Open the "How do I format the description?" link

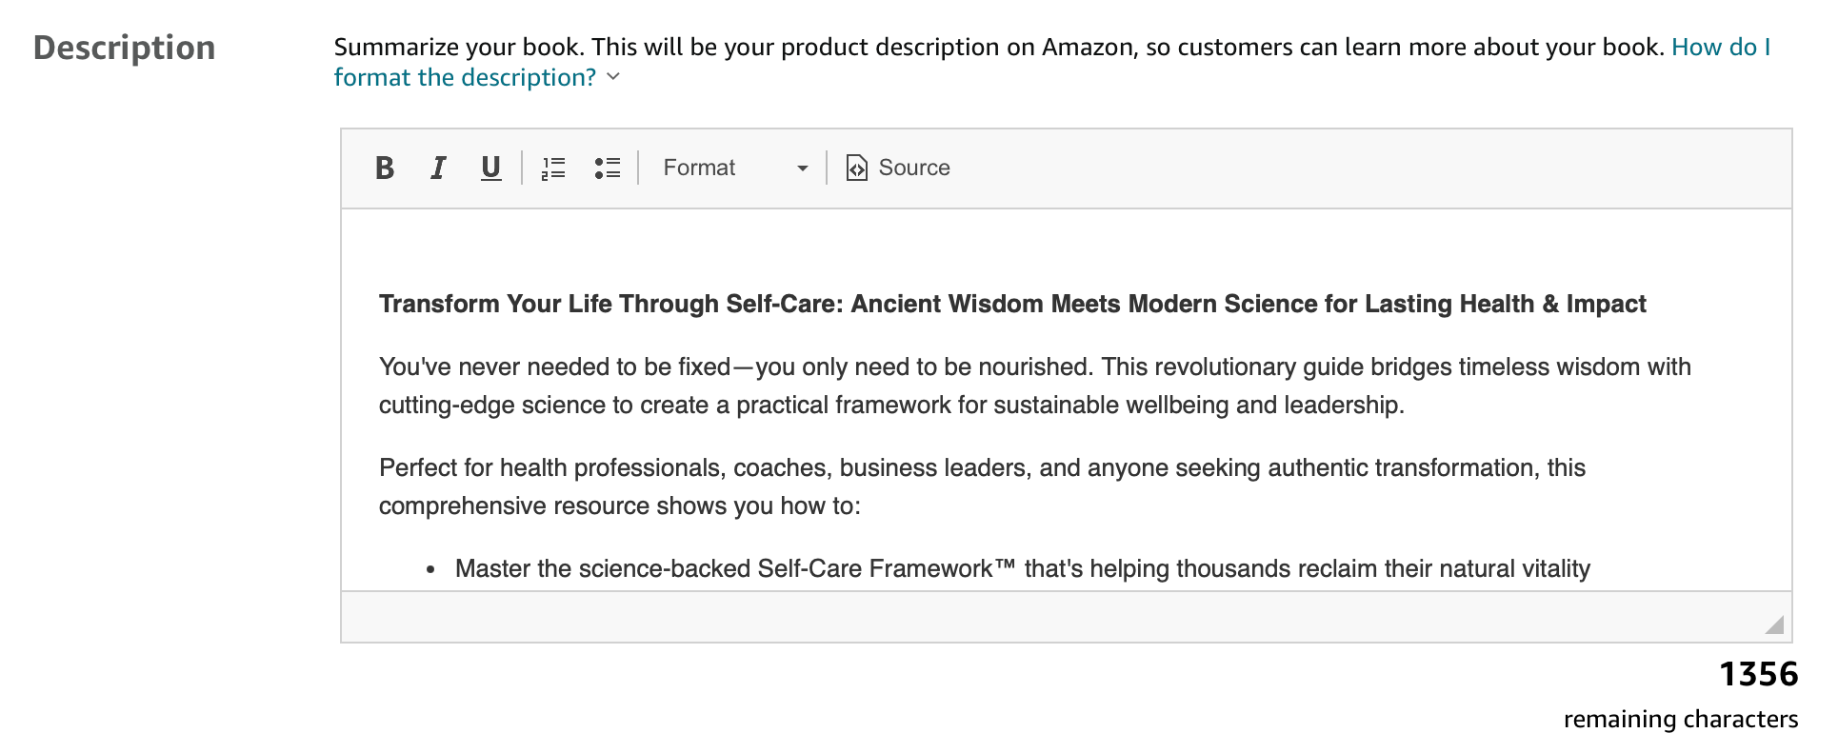coord(465,77)
